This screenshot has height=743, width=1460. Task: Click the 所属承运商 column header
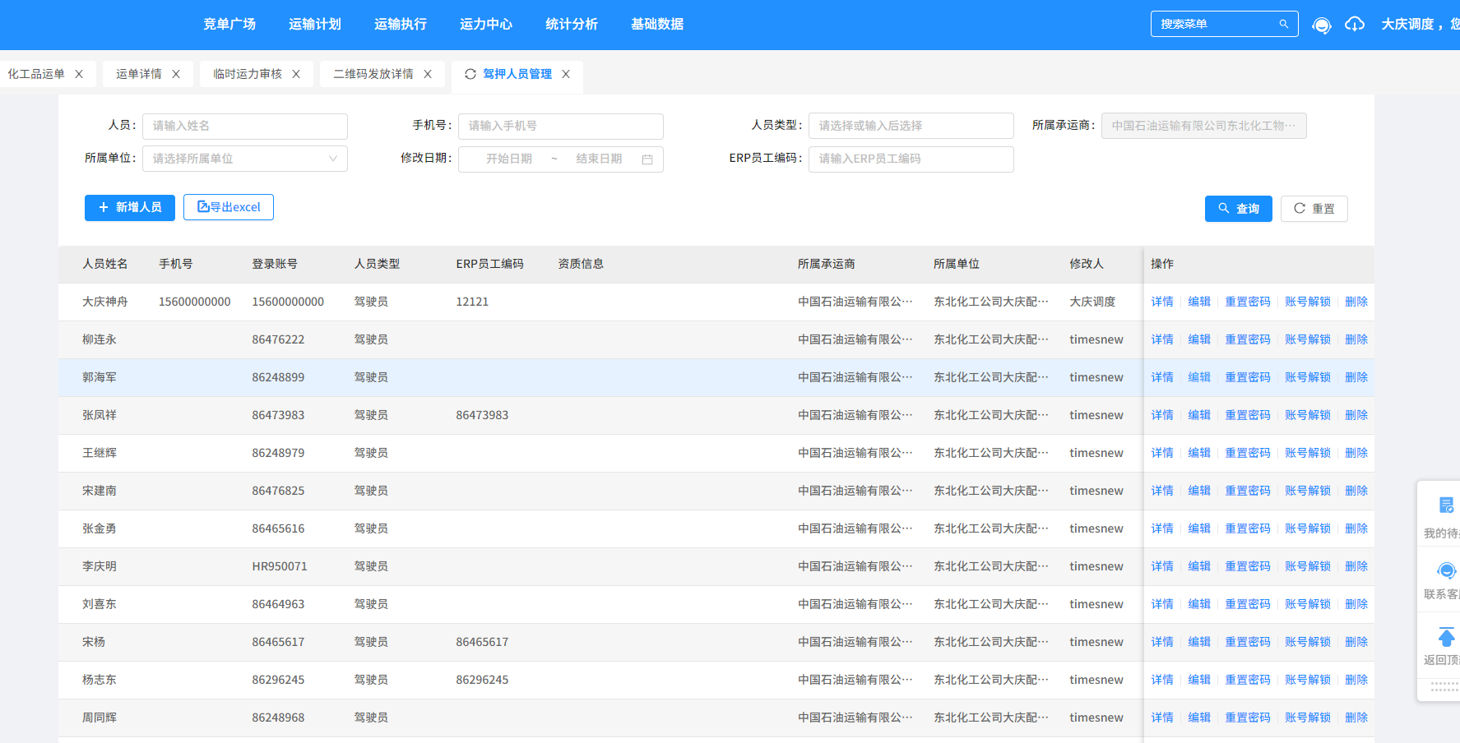coord(827,264)
